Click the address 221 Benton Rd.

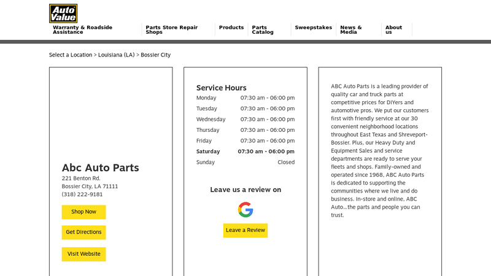tap(81, 178)
